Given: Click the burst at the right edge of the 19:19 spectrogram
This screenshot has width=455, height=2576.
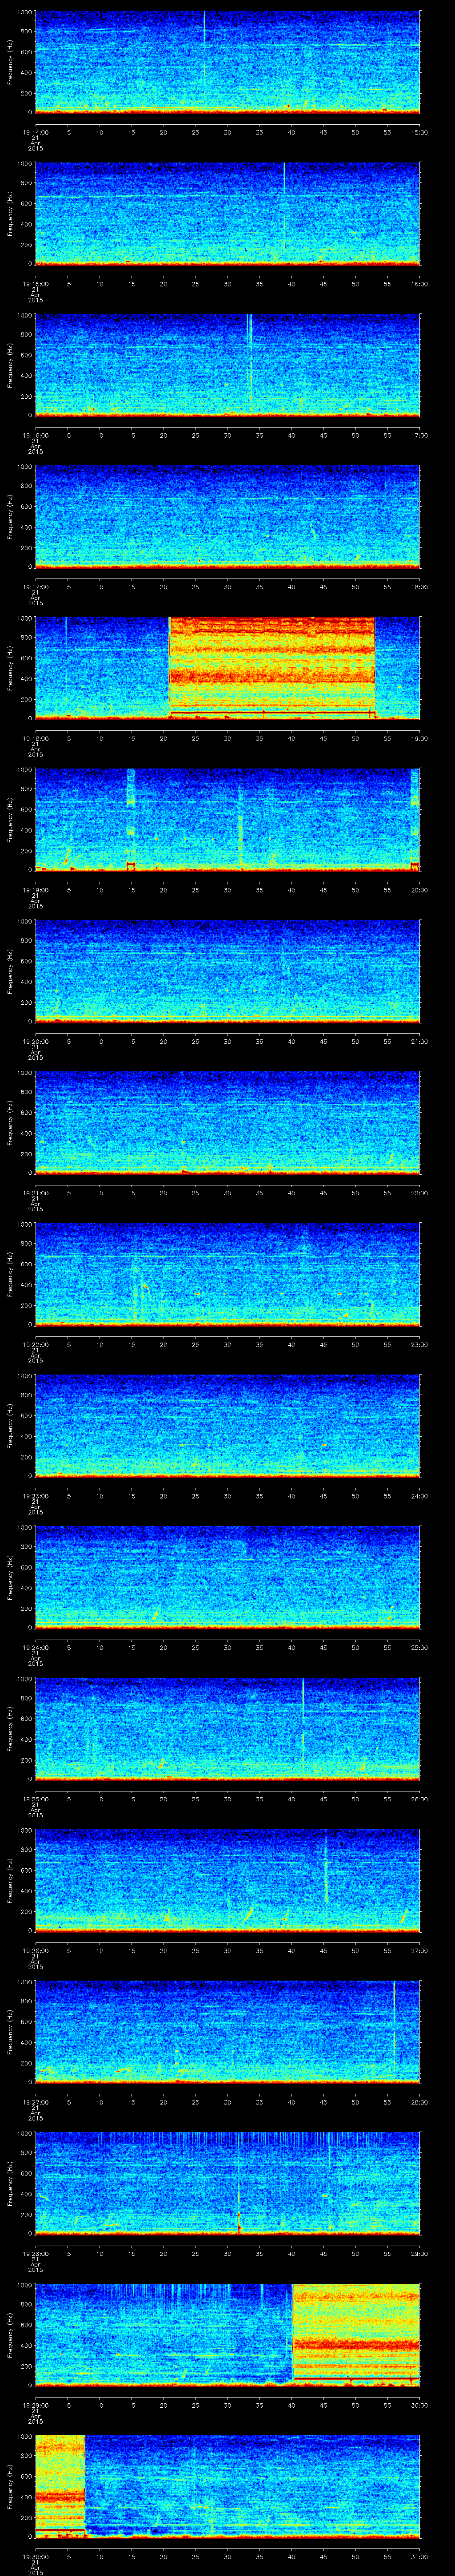Looking at the screenshot, I should [x=415, y=815].
